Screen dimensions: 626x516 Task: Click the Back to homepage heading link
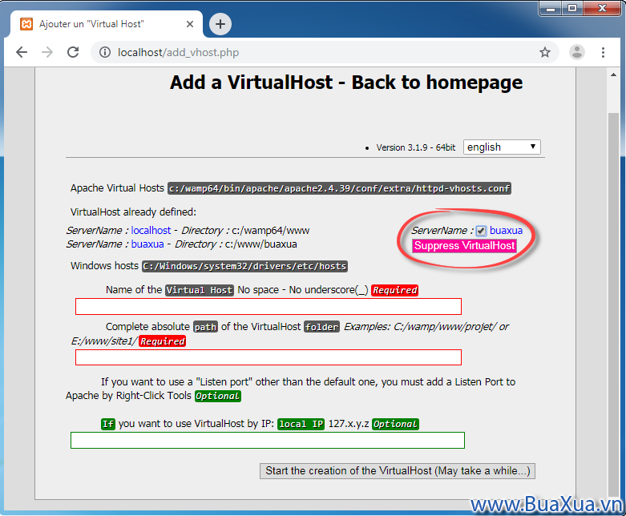(437, 83)
